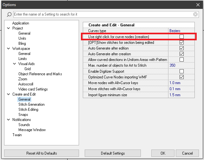Image resolution: width=204 pixels, height=160 pixels.
Task: Collapse the Workspace tree node
Action: [9, 49]
